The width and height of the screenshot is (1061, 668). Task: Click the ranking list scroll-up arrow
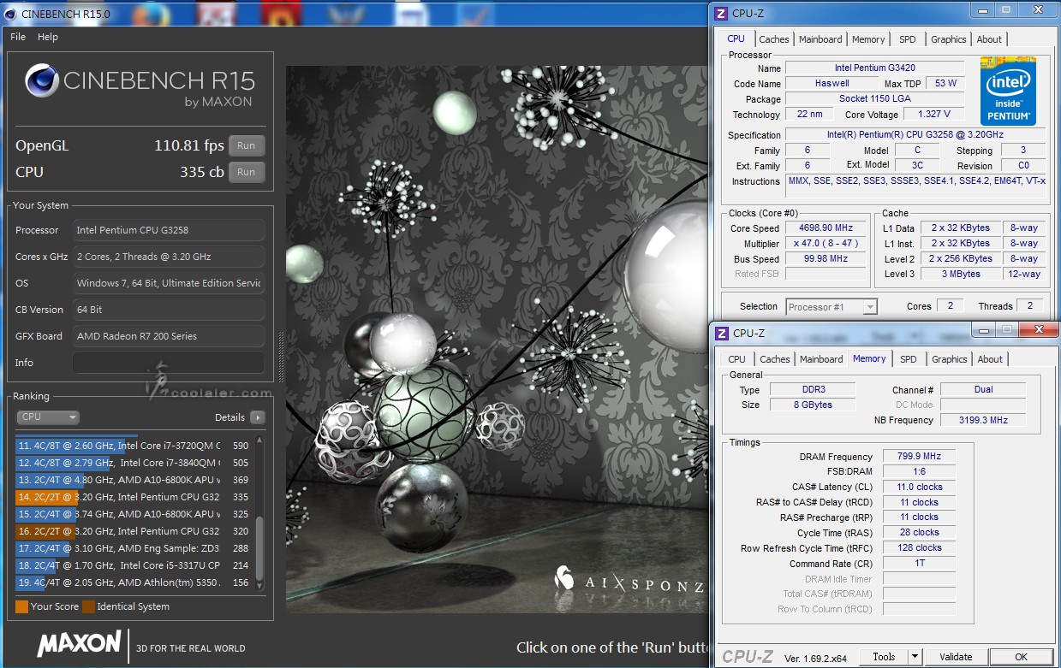pyautogui.click(x=260, y=440)
